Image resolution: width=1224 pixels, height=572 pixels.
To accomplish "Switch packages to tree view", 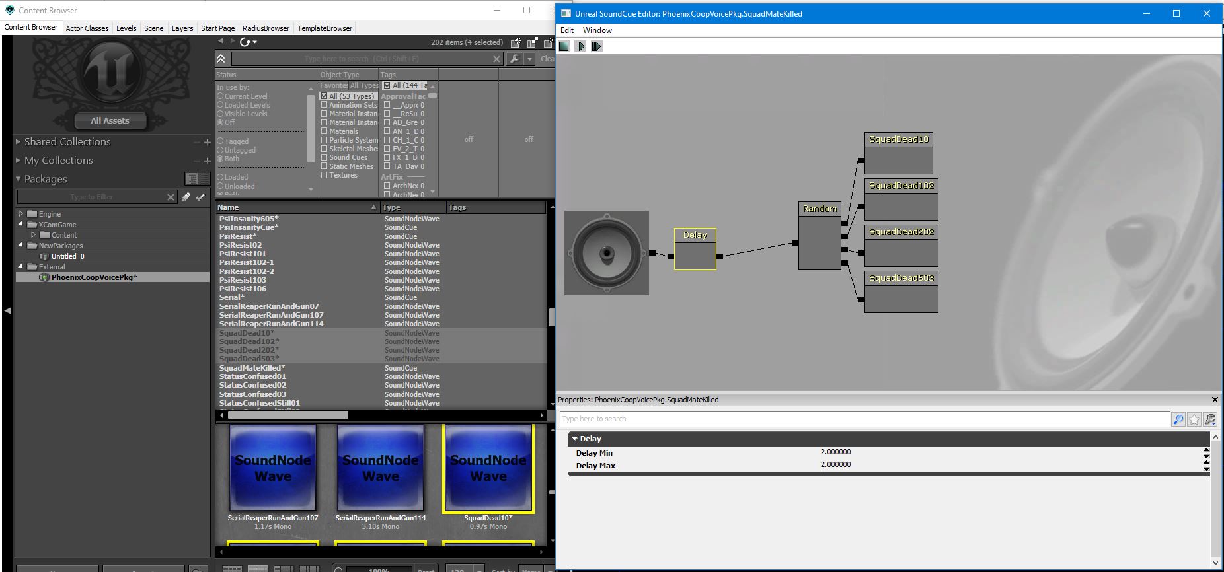I will tap(192, 178).
